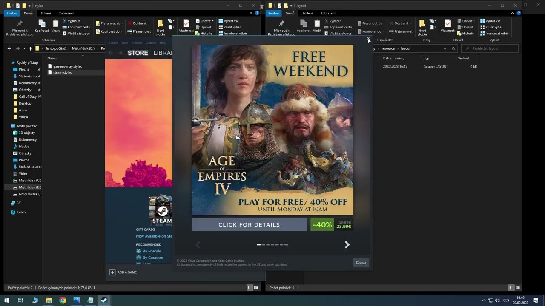Click Přejmenovat in styles window
This screenshot has height=306, width=545.
pyautogui.click(x=139, y=31)
